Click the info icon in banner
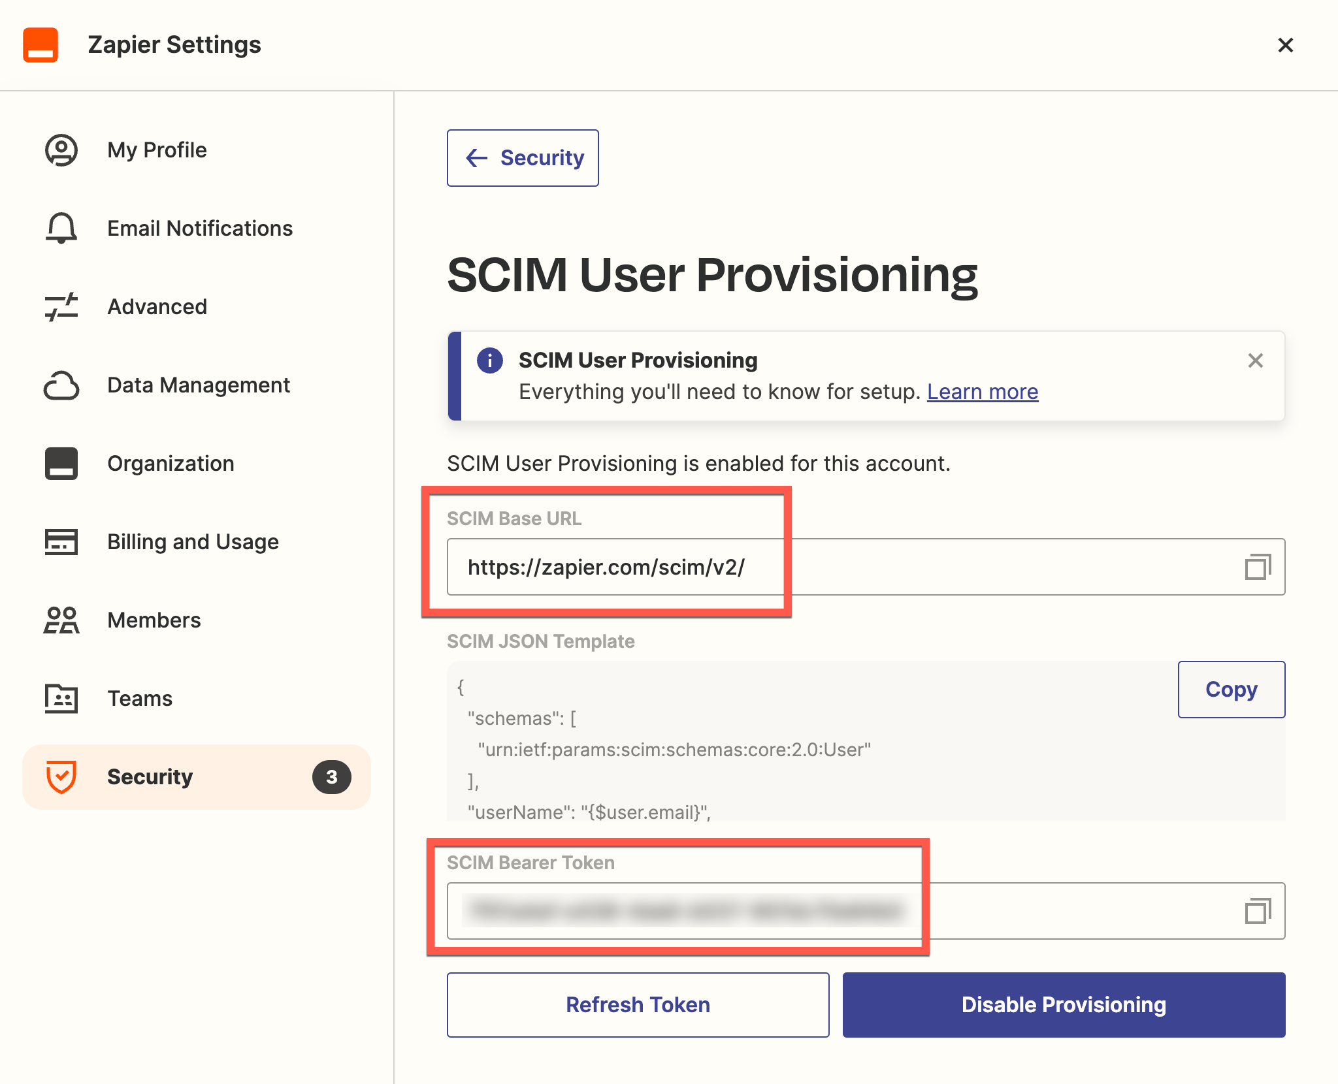 [490, 360]
